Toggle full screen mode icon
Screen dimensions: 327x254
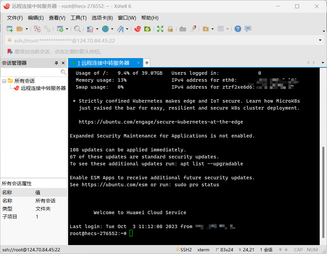click(160, 29)
